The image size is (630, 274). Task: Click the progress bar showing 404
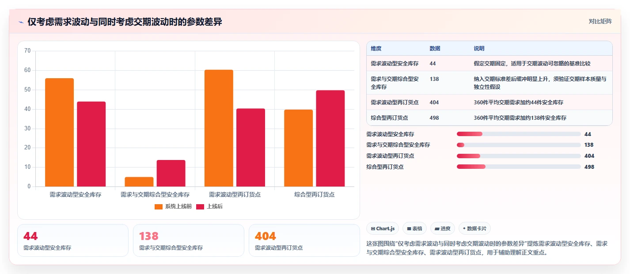click(x=519, y=156)
